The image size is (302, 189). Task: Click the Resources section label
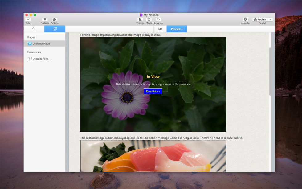(x=34, y=52)
